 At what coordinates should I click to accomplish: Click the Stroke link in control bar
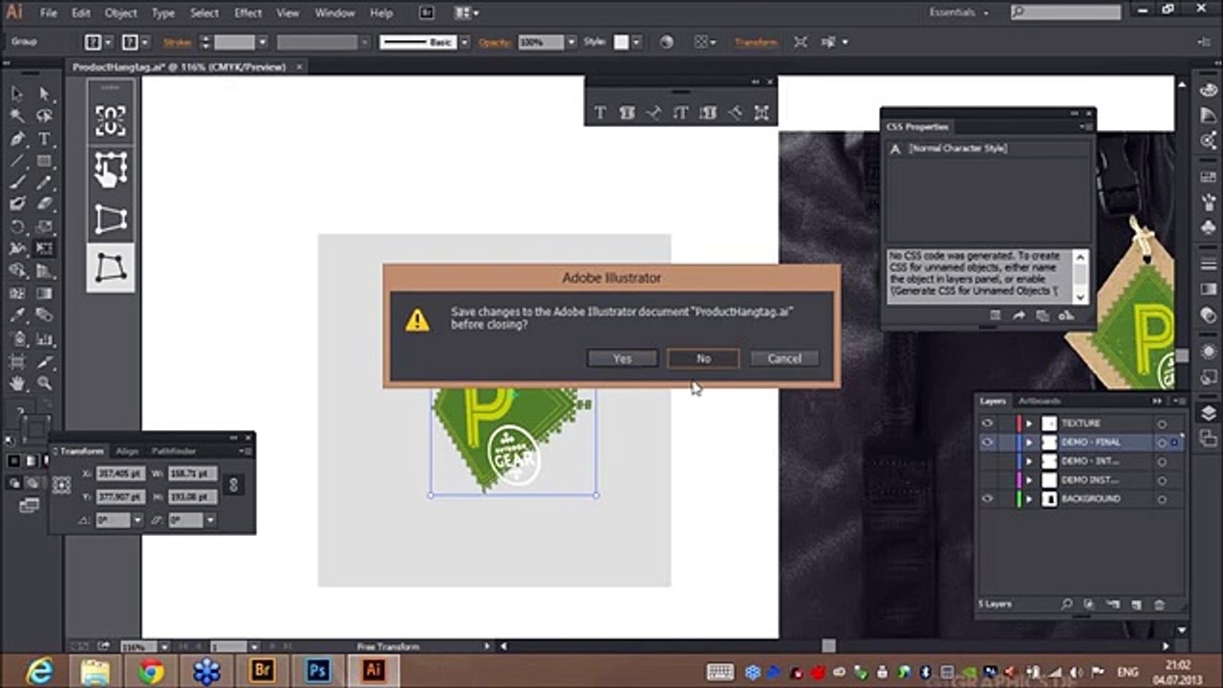tap(177, 42)
